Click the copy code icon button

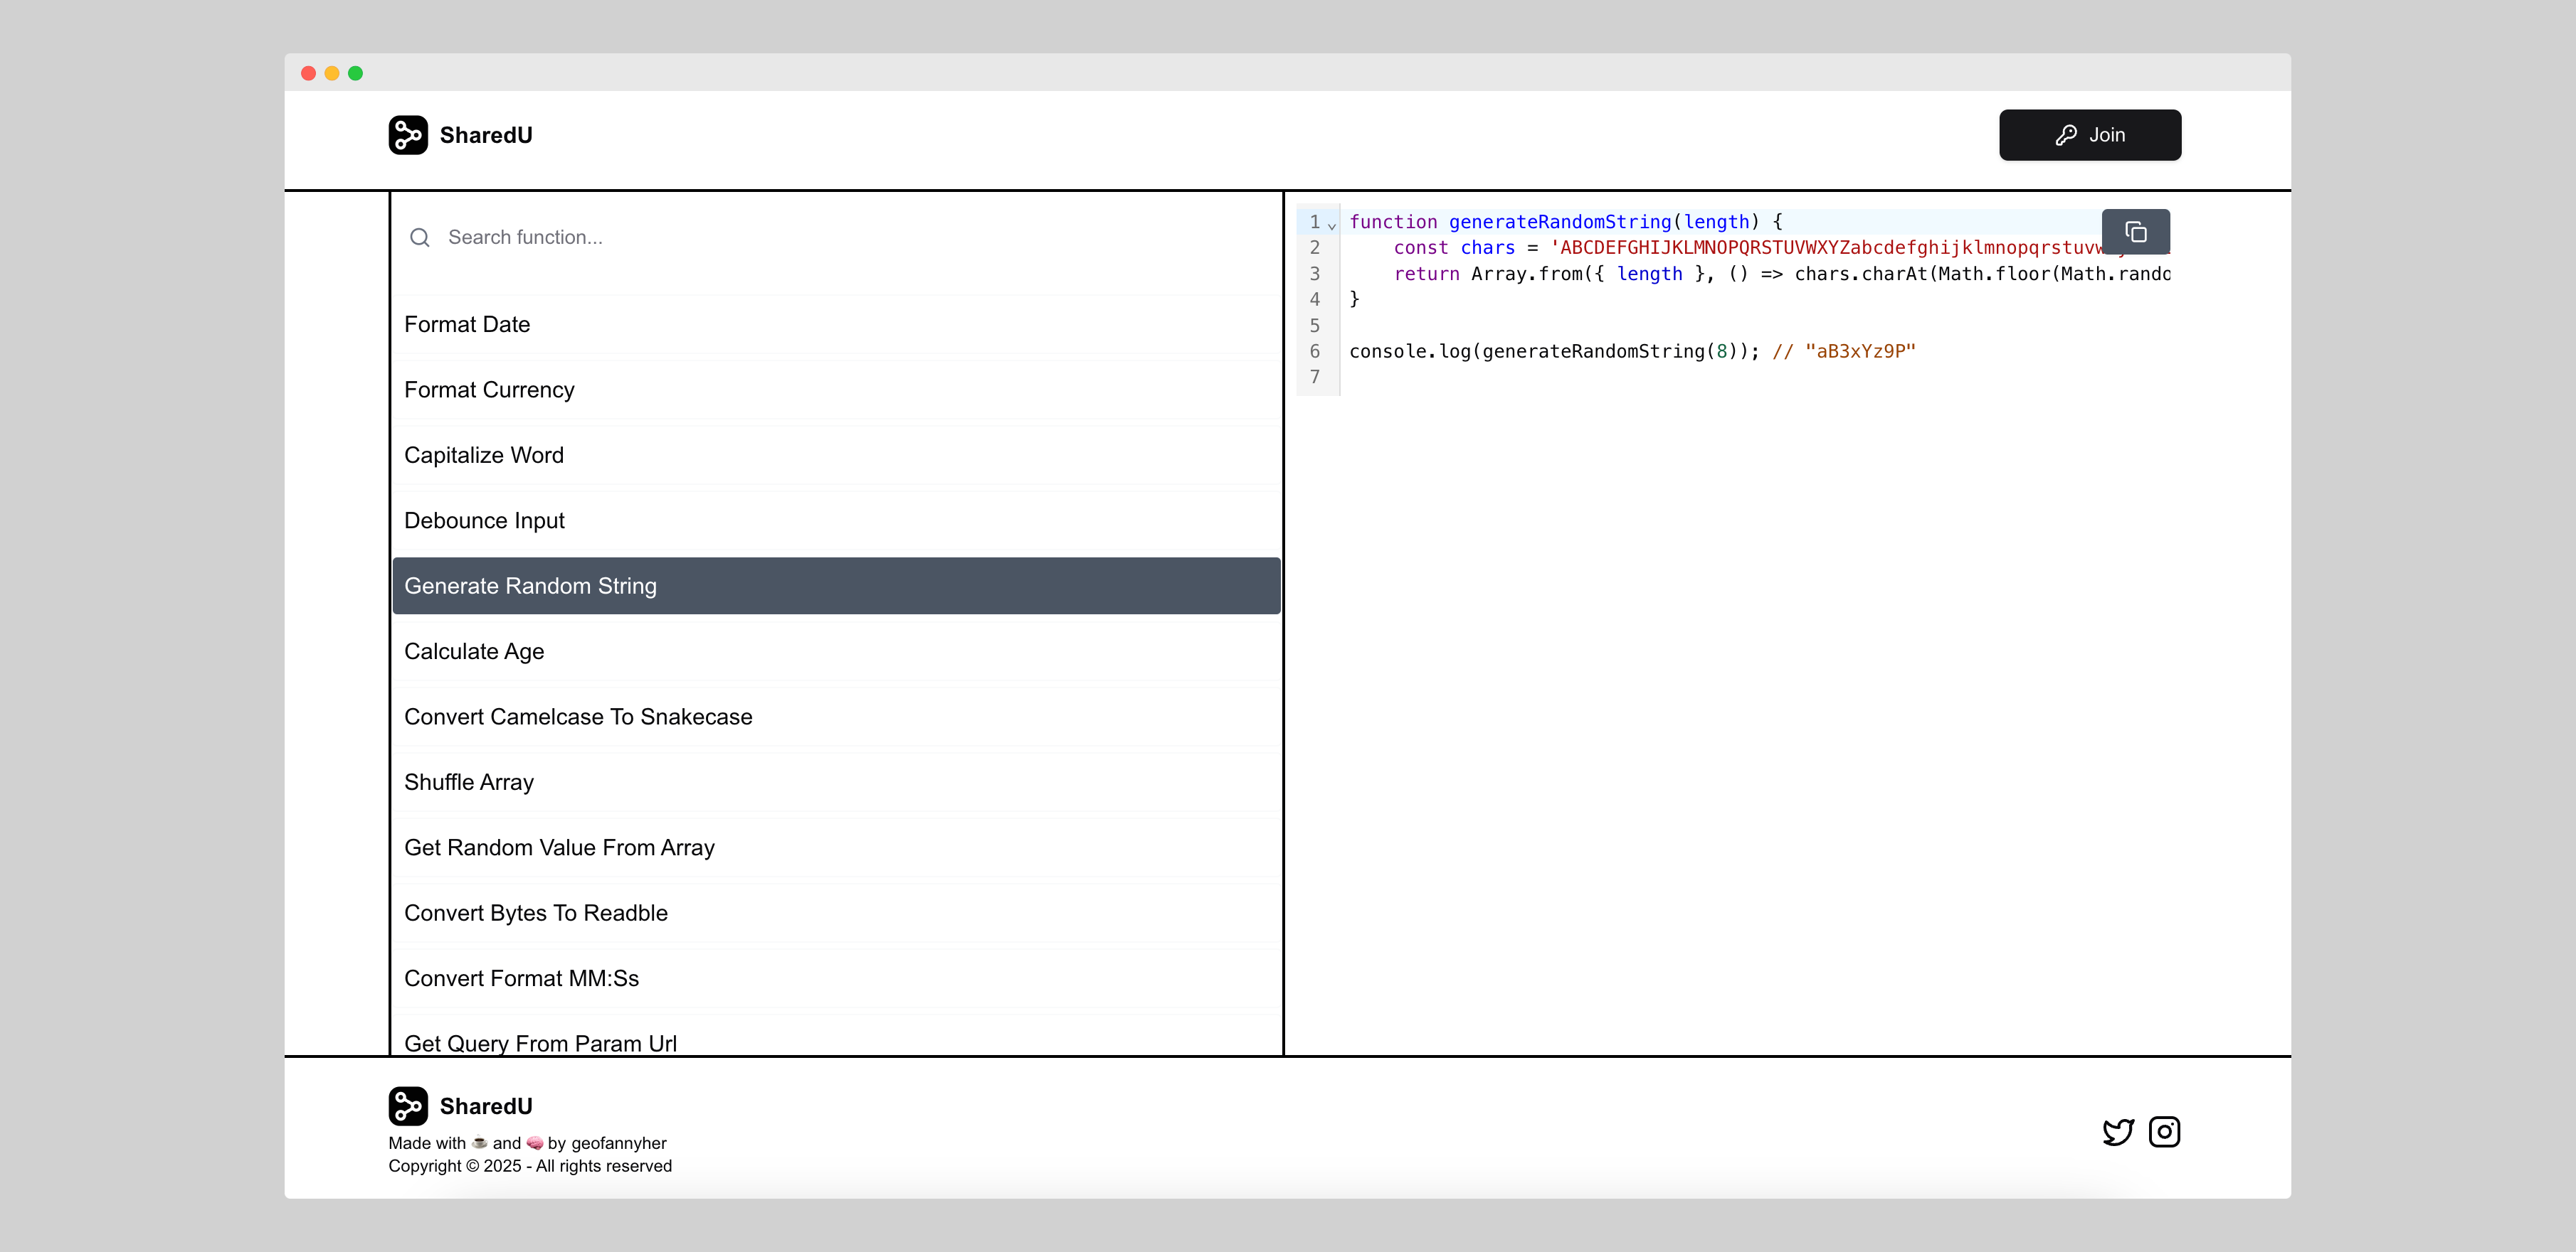[2135, 232]
